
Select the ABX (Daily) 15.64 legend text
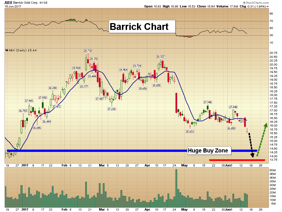coord(23,50)
